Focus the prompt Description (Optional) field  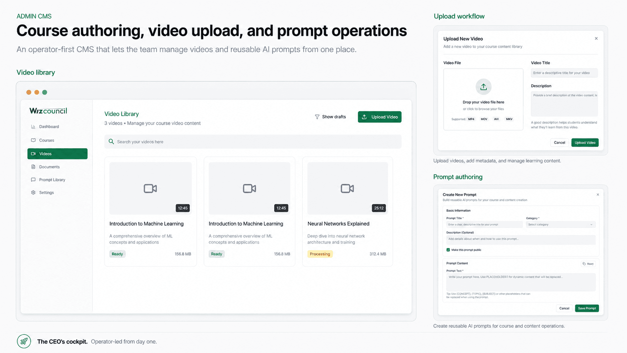pyautogui.click(x=521, y=240)
